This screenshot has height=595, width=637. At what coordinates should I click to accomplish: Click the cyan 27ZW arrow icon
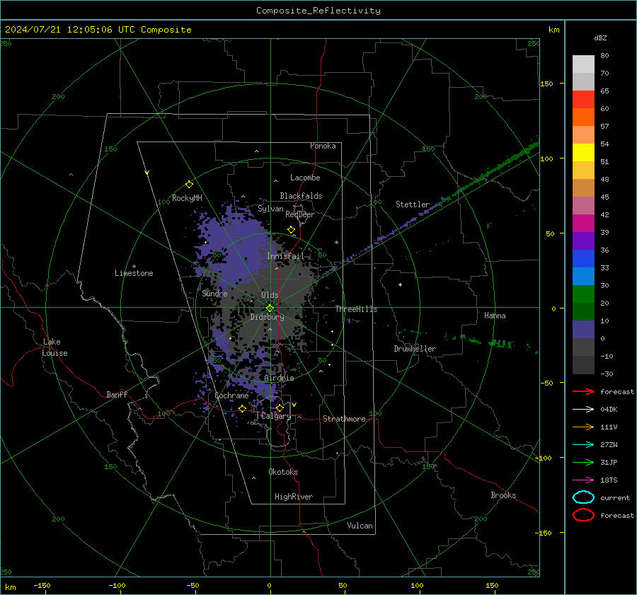pyautogui.click(x=583, y=444)
